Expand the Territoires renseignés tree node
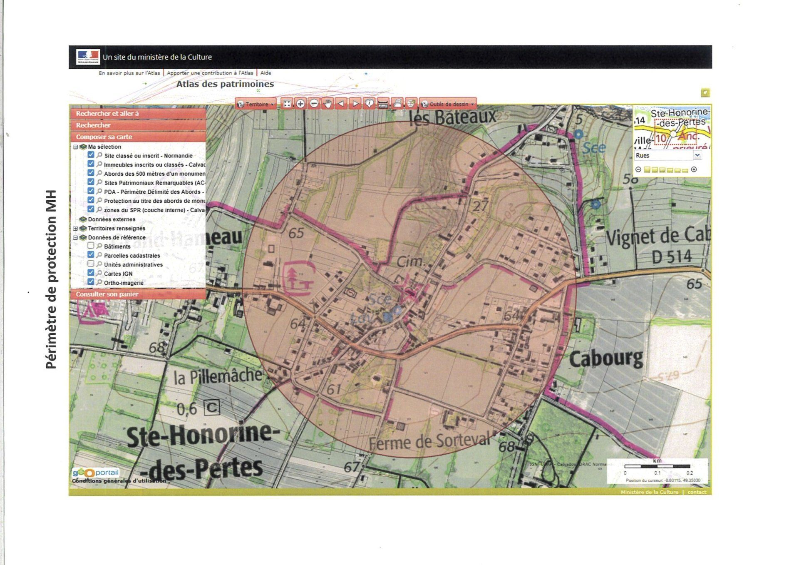799x565 pixels. coord(75,229)
